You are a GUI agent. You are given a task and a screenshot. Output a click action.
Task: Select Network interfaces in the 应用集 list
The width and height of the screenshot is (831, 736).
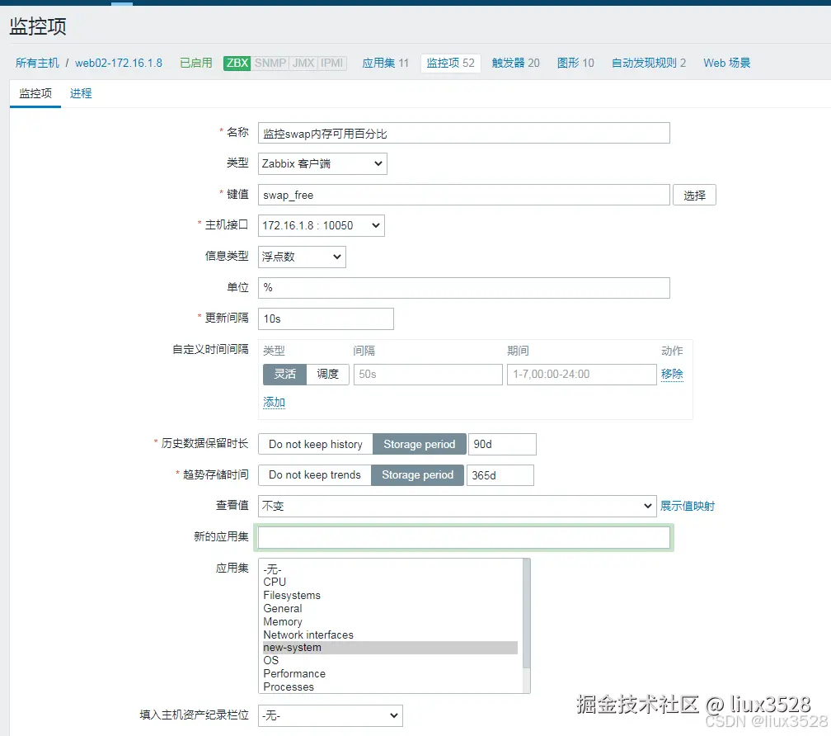click(390, 635)
